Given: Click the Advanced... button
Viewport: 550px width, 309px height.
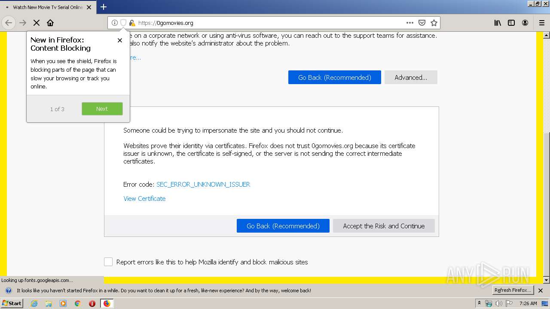Looking at the screenshot, I should pos(411,77).
